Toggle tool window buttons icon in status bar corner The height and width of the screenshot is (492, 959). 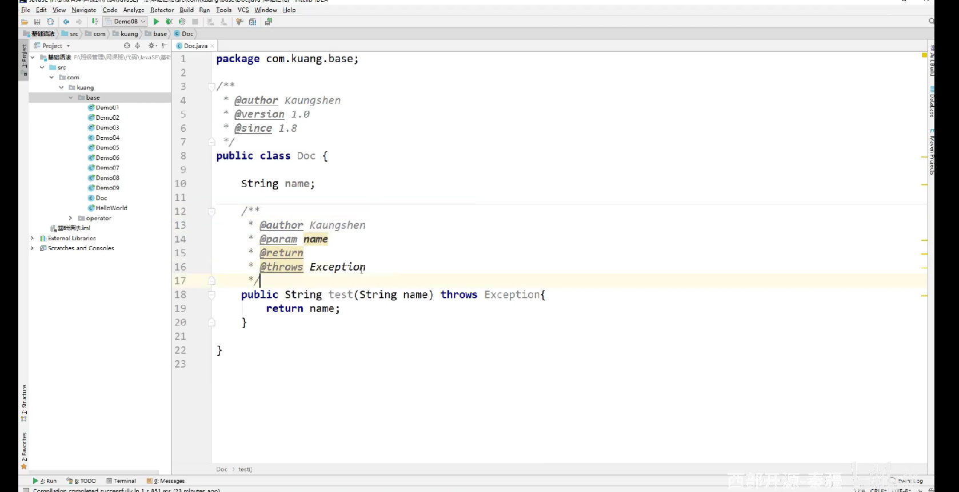(26, 490)
